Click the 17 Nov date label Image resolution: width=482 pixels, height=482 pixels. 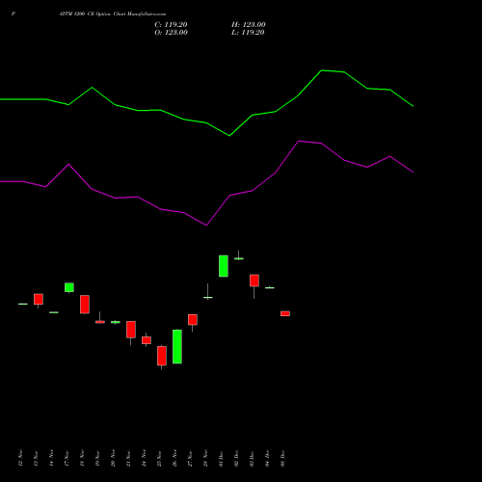[67, 458]
